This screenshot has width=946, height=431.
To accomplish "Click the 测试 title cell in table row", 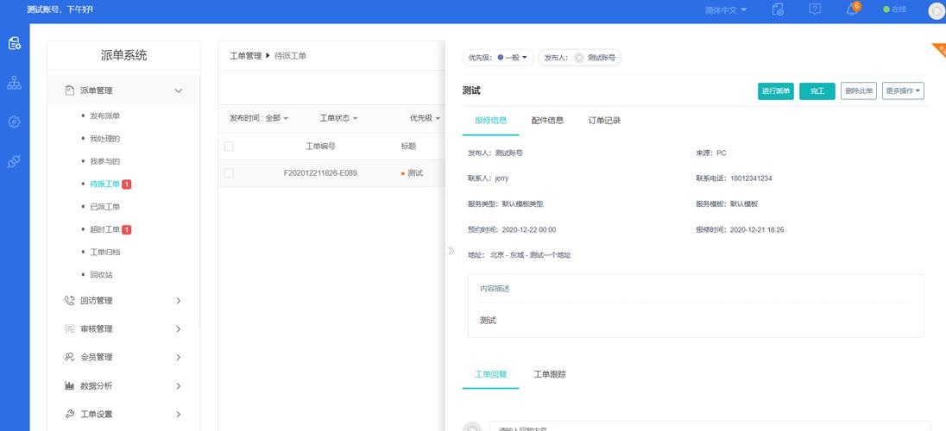I will (414, 173).
